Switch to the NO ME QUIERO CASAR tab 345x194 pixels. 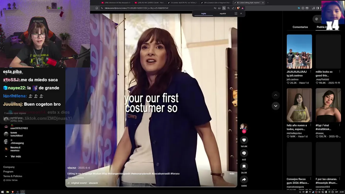point(149,3)
